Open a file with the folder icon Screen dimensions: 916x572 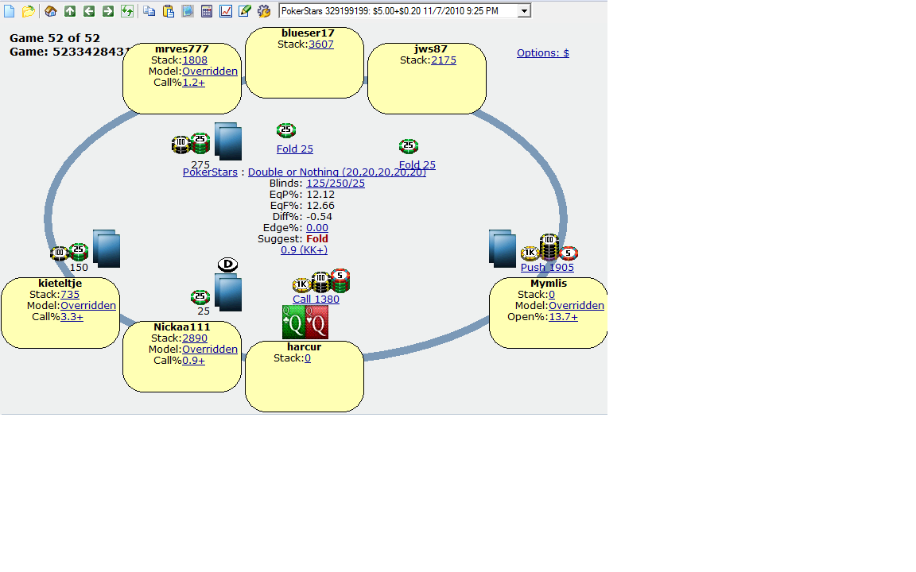coord(28,11)
